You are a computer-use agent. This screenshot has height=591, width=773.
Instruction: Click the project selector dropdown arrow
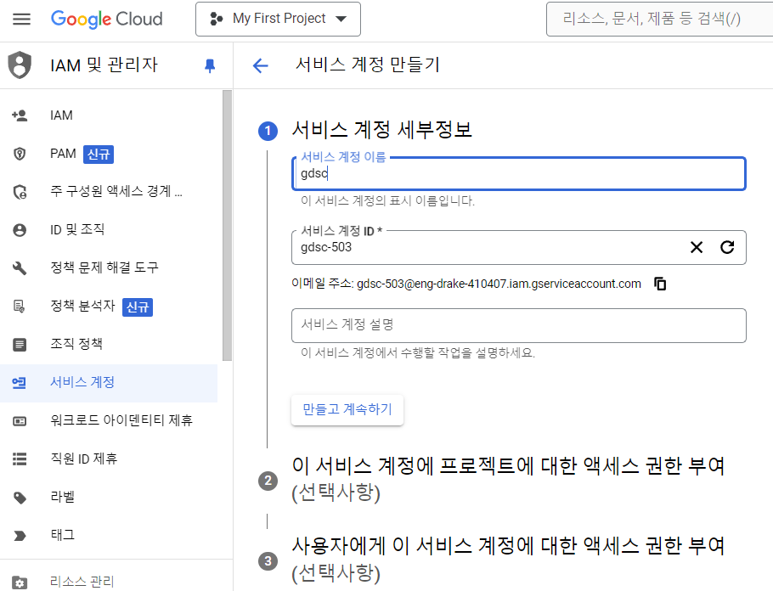tap(341, 20)
